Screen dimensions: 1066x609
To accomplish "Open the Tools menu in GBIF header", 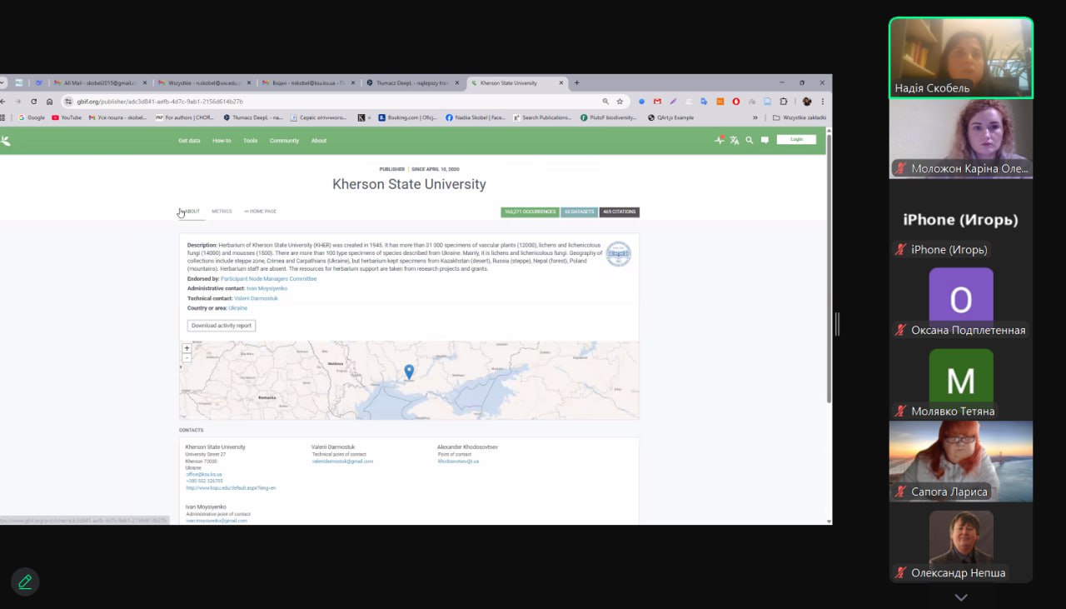I will [250, 141].
